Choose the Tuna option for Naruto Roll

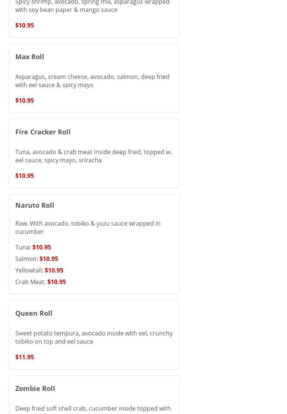(23, 247)
